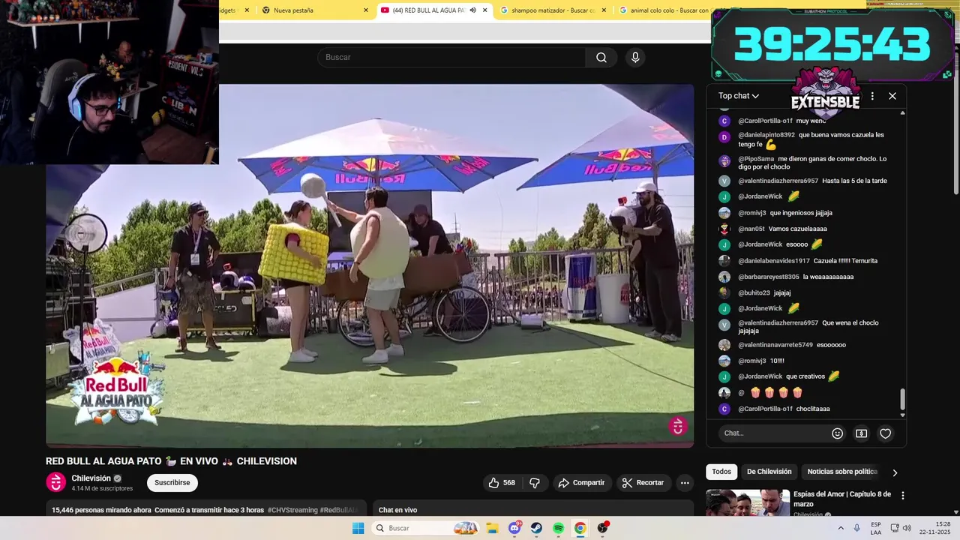Close the shampoo matizador tab
Image resolution: width=960 pixels, height=540 pixels.
(604, 10)
